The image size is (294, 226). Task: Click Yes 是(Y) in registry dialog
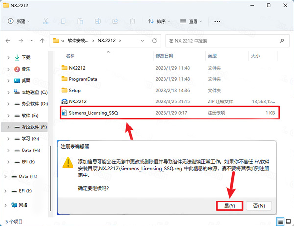click(x=229, y=206)
